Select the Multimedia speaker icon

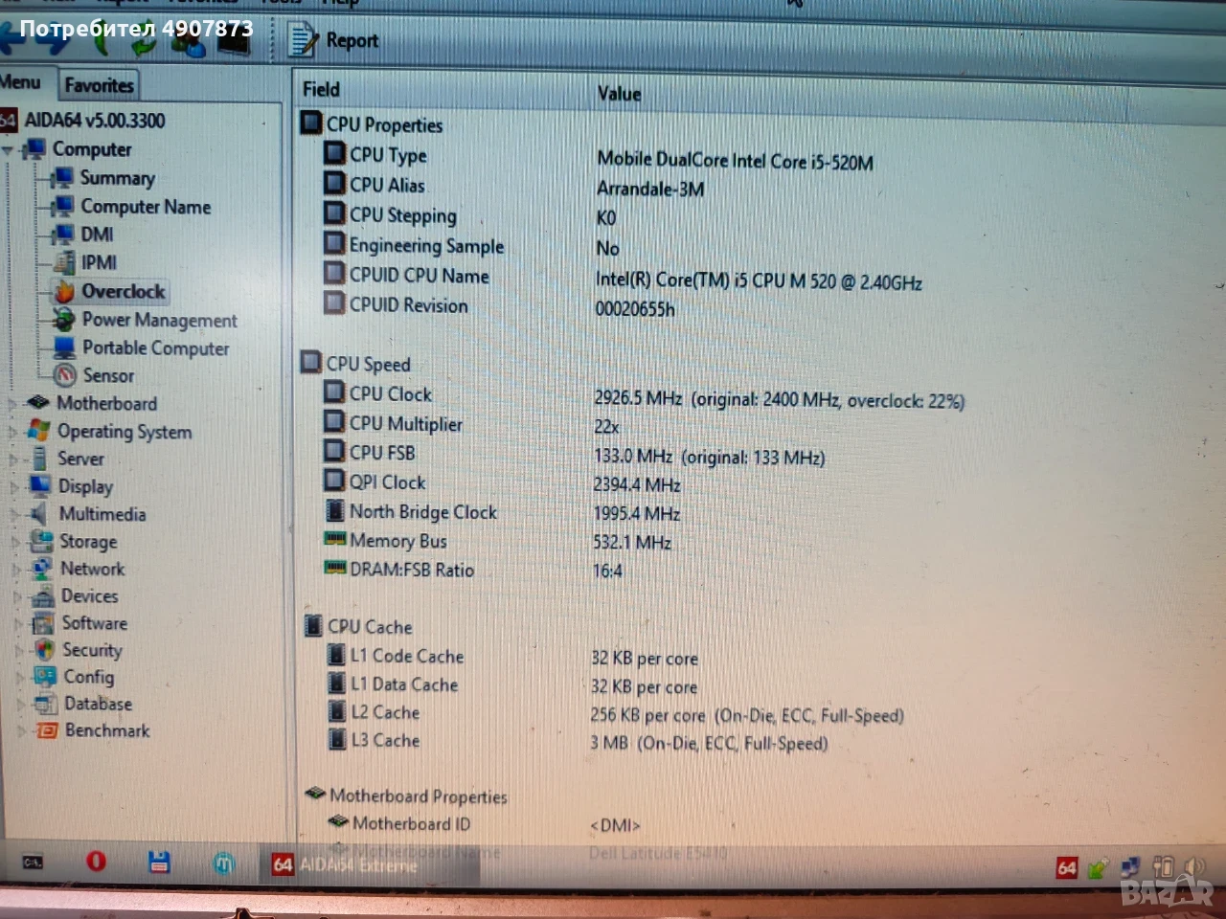[x=40, y=514]
